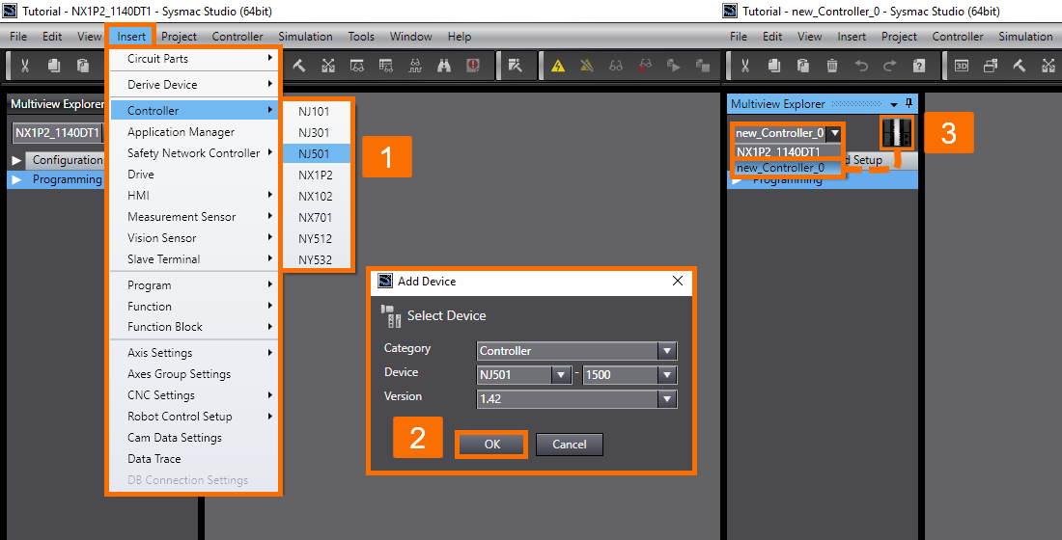
Task: Open right Multiview Explorer panel options arrow
Action: click(894, 104)
